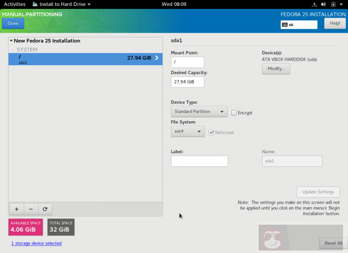Click the Install to Hard Drive app icon

[x=35, y=4]
